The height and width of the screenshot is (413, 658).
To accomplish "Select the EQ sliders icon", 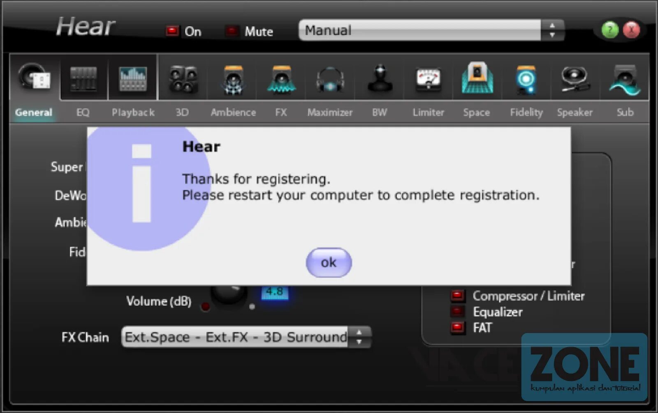I will 83,78.
